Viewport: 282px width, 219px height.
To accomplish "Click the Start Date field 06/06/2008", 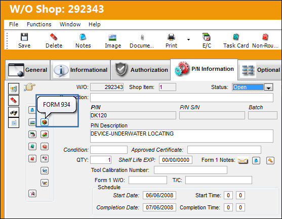I will tap(159, 195).
